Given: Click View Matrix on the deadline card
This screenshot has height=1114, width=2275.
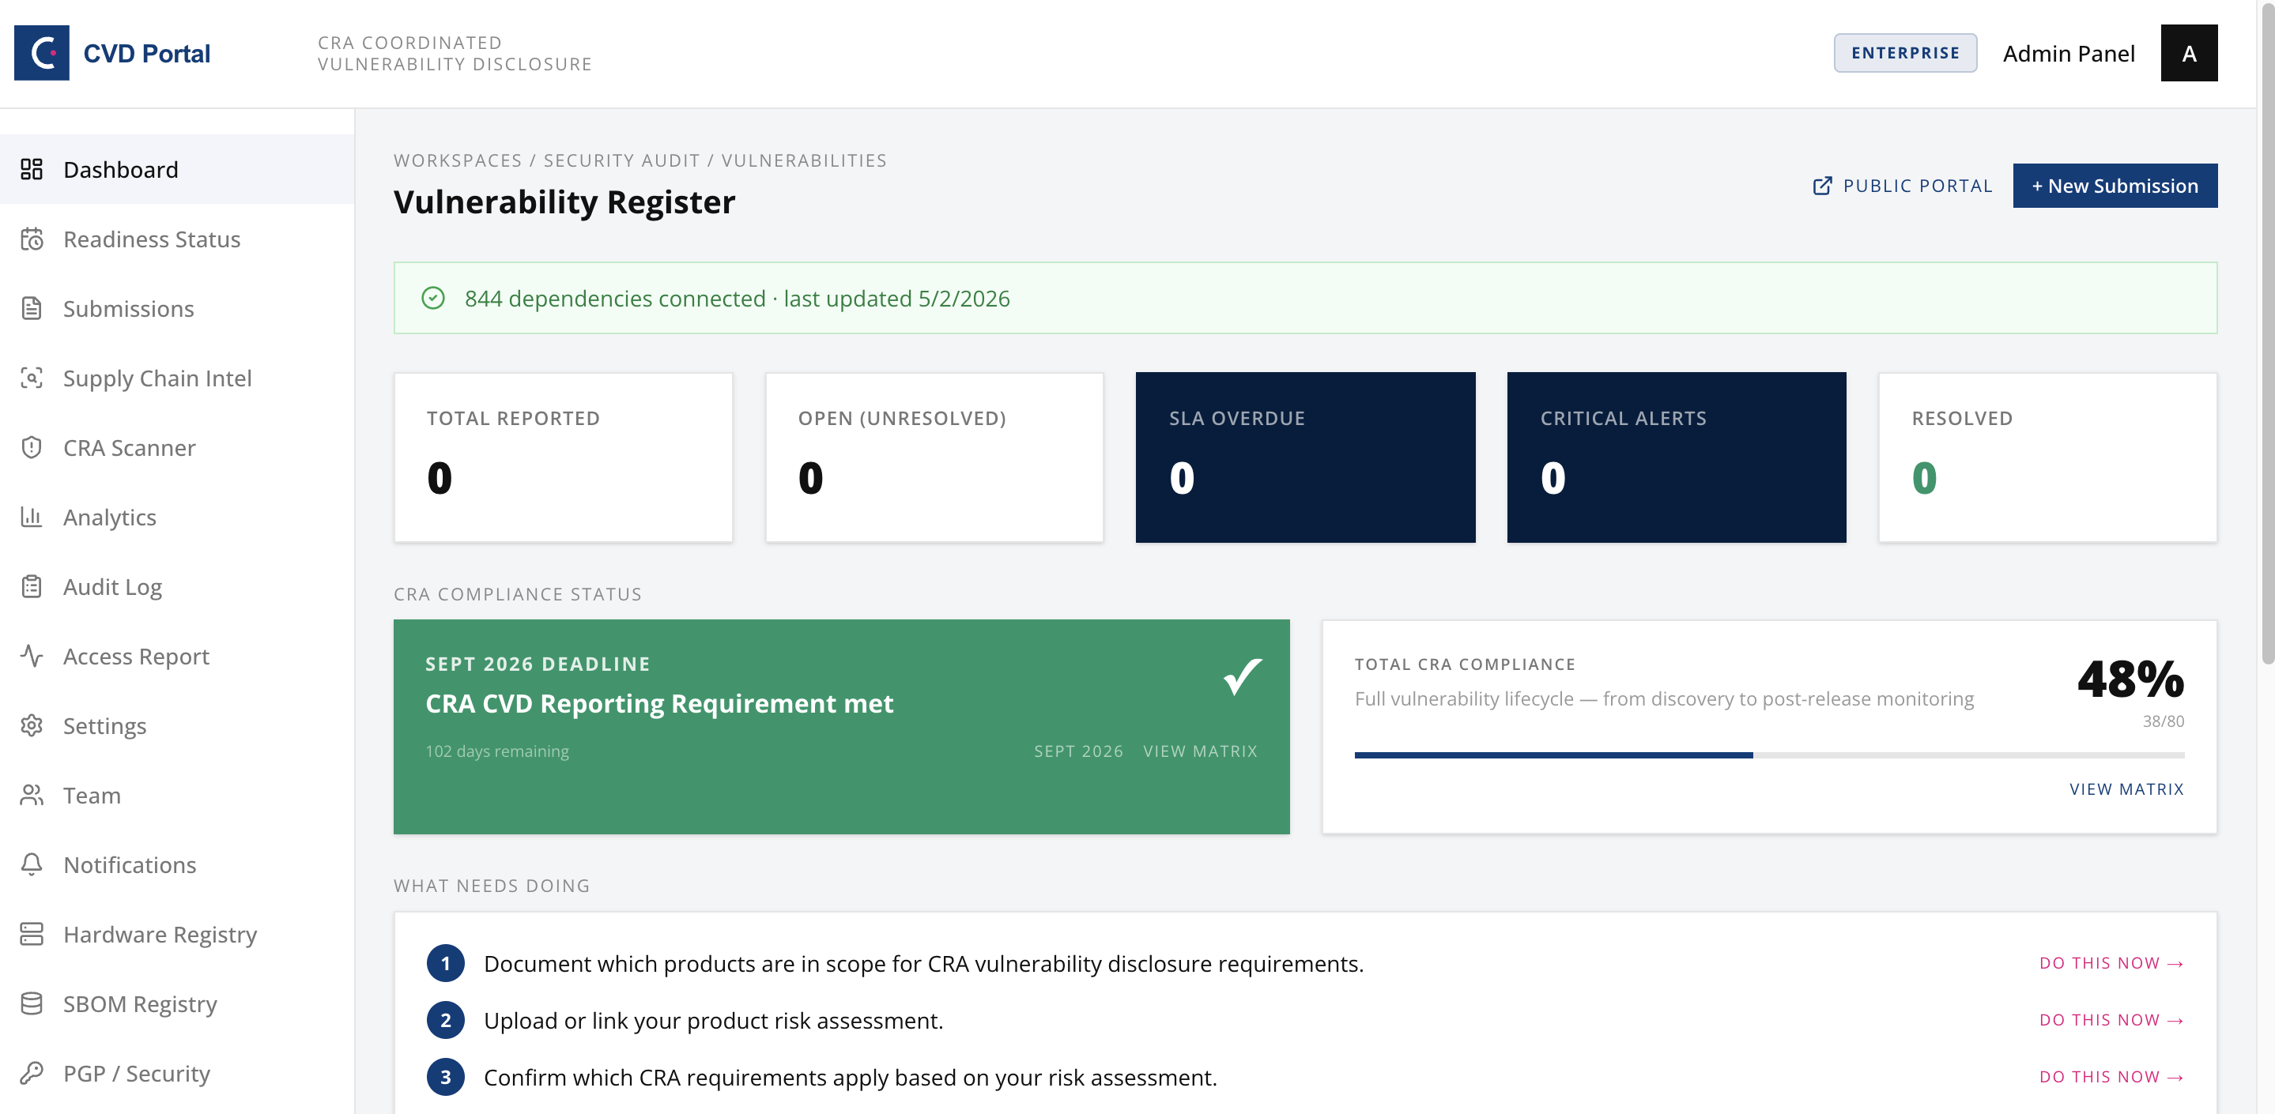Looking at the screenshot, I should point(1199,751).
